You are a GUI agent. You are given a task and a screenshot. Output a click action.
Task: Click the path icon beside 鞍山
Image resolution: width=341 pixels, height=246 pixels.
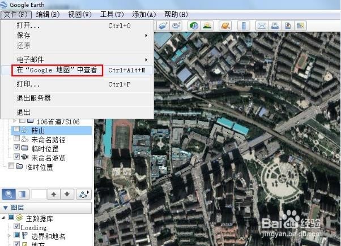(24, 130)
